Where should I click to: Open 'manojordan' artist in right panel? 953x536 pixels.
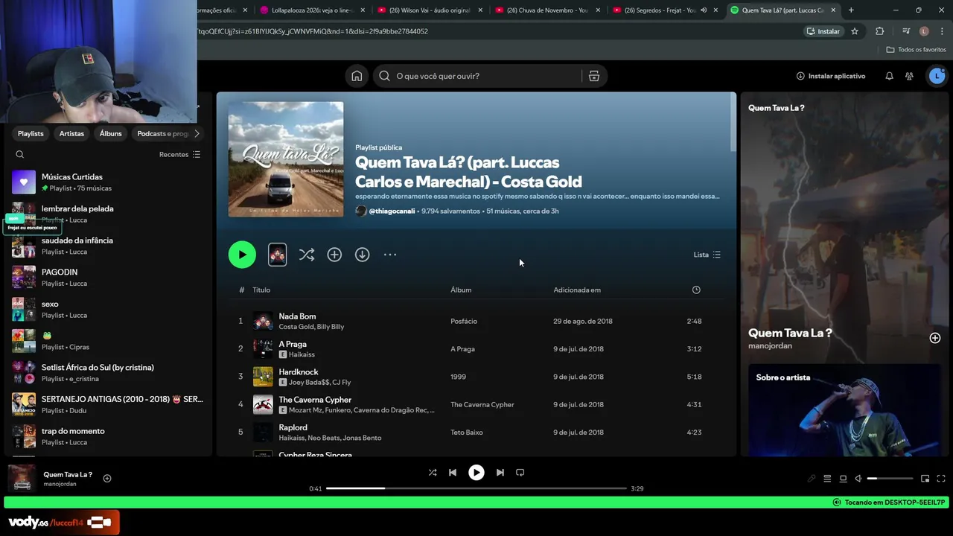770,345
